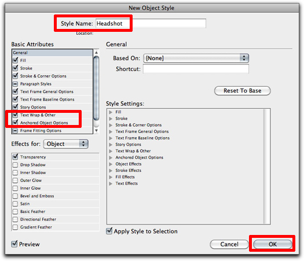The width and height of the screenshot is (304, 261).
Task: Expand the Stroke Effects disclosure triangle
Action: click(x=111, y=171)
